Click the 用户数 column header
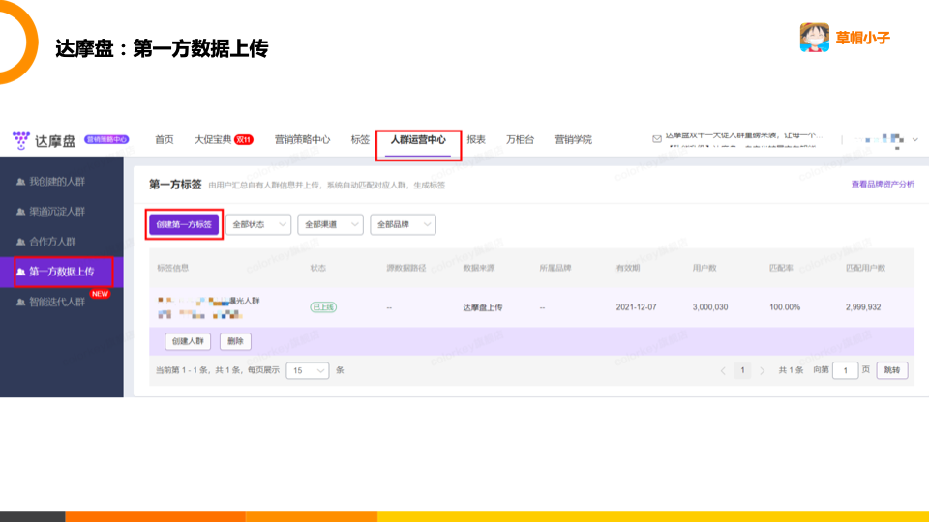This screenshot has height=522, width=929. coord(704,268)
